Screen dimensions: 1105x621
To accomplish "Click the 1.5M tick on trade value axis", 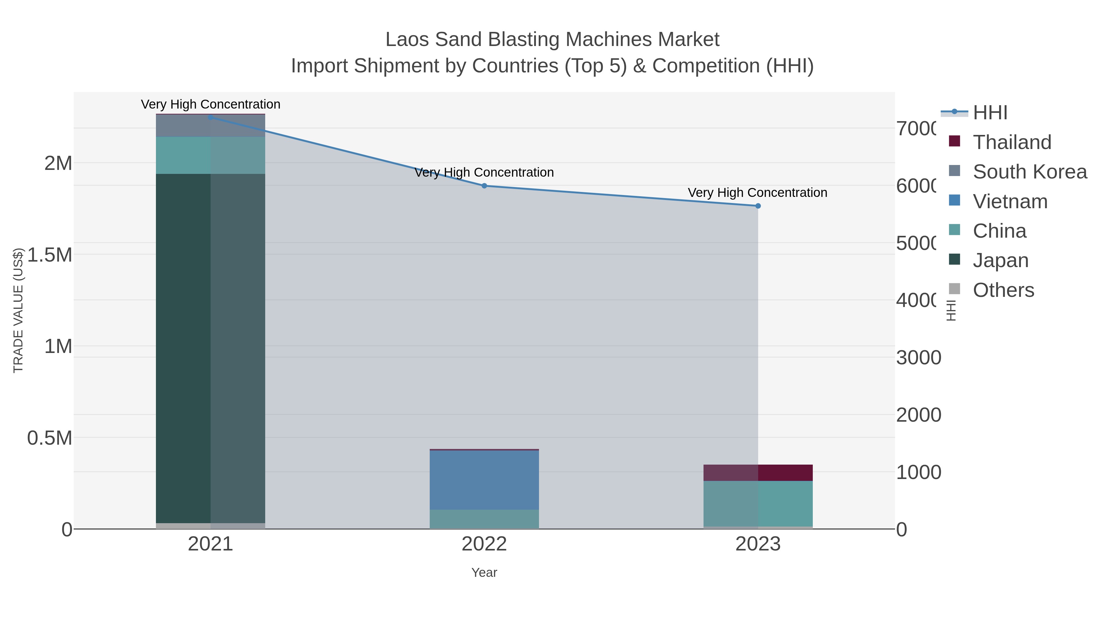I will point(50,255).
